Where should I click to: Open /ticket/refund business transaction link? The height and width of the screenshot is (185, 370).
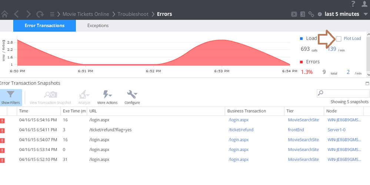pos(241,130)
